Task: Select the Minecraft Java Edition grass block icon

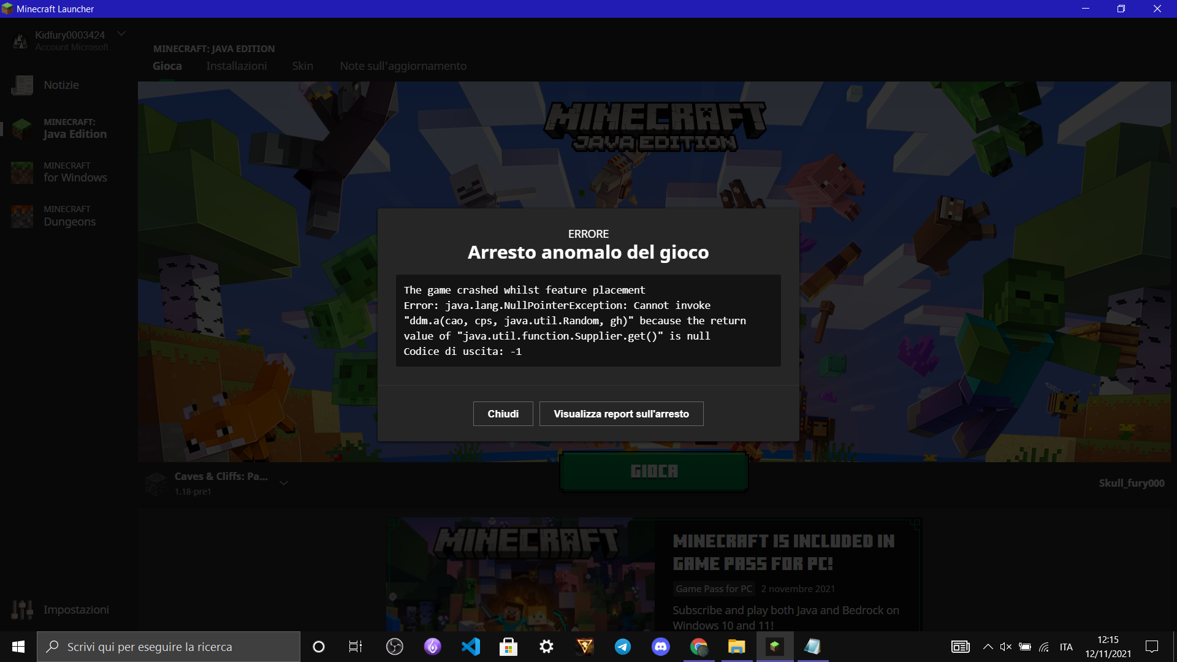Action: tap(22, 129)
